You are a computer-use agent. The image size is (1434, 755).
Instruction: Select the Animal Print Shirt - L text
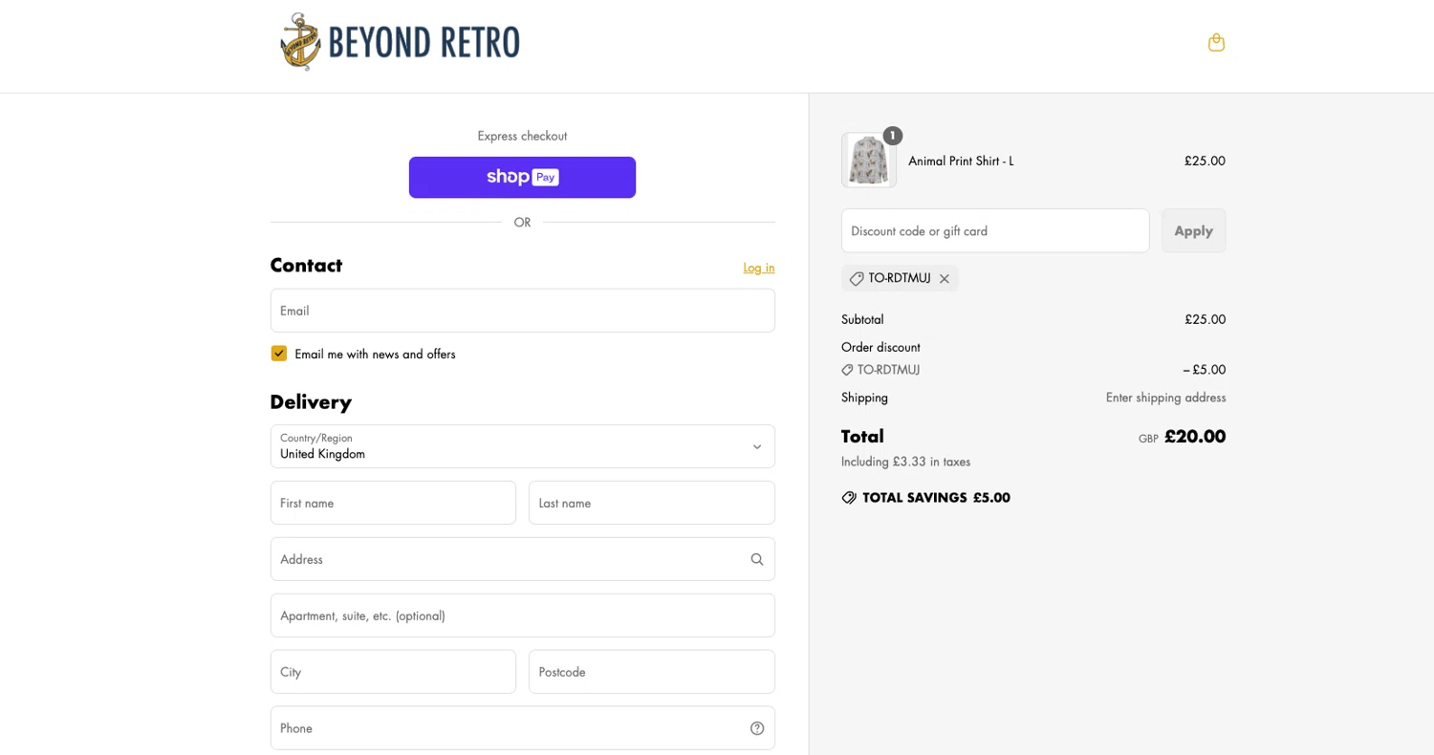coord(961,161)
